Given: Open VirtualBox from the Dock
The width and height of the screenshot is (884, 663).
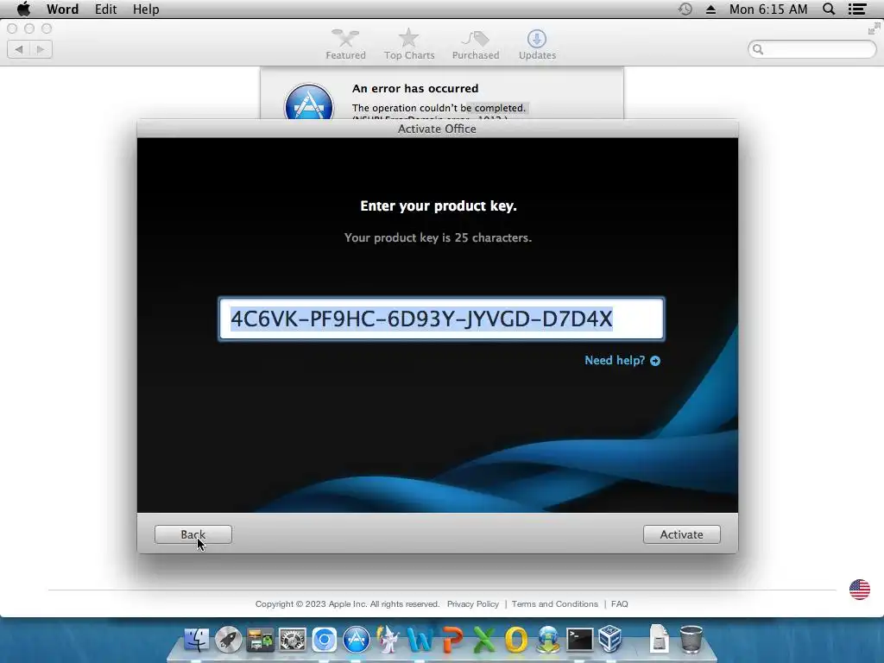Looking at the screenshot, I should click(x=610, y=640).
